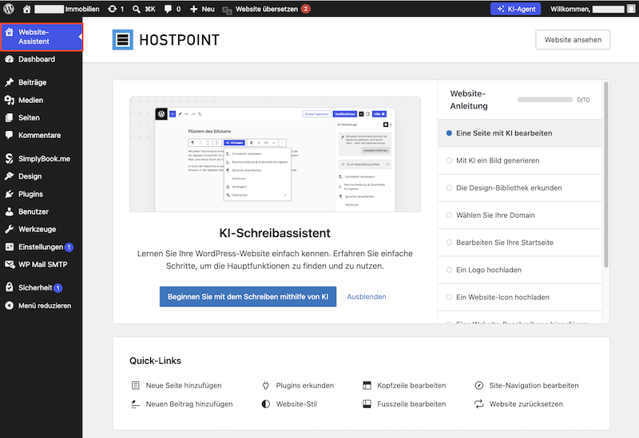
Task: Select the Wählen Sie Ihre Domain step
Action: click(x=520, y=215)
